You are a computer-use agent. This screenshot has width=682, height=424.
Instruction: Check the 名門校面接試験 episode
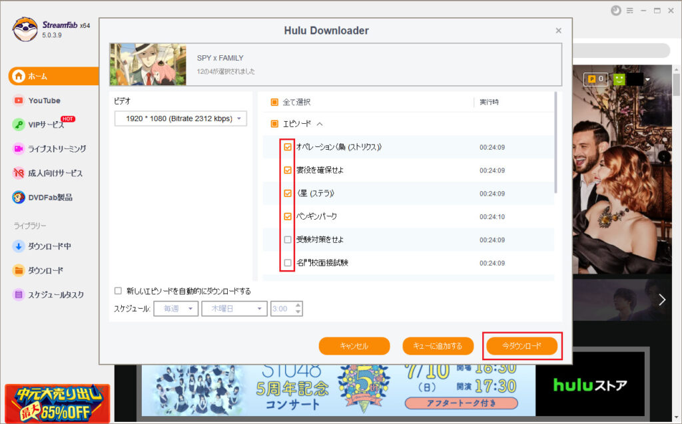coord(288,263)
